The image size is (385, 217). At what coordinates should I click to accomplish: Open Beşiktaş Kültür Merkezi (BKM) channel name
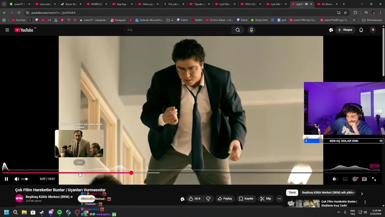tap(48, 197)
